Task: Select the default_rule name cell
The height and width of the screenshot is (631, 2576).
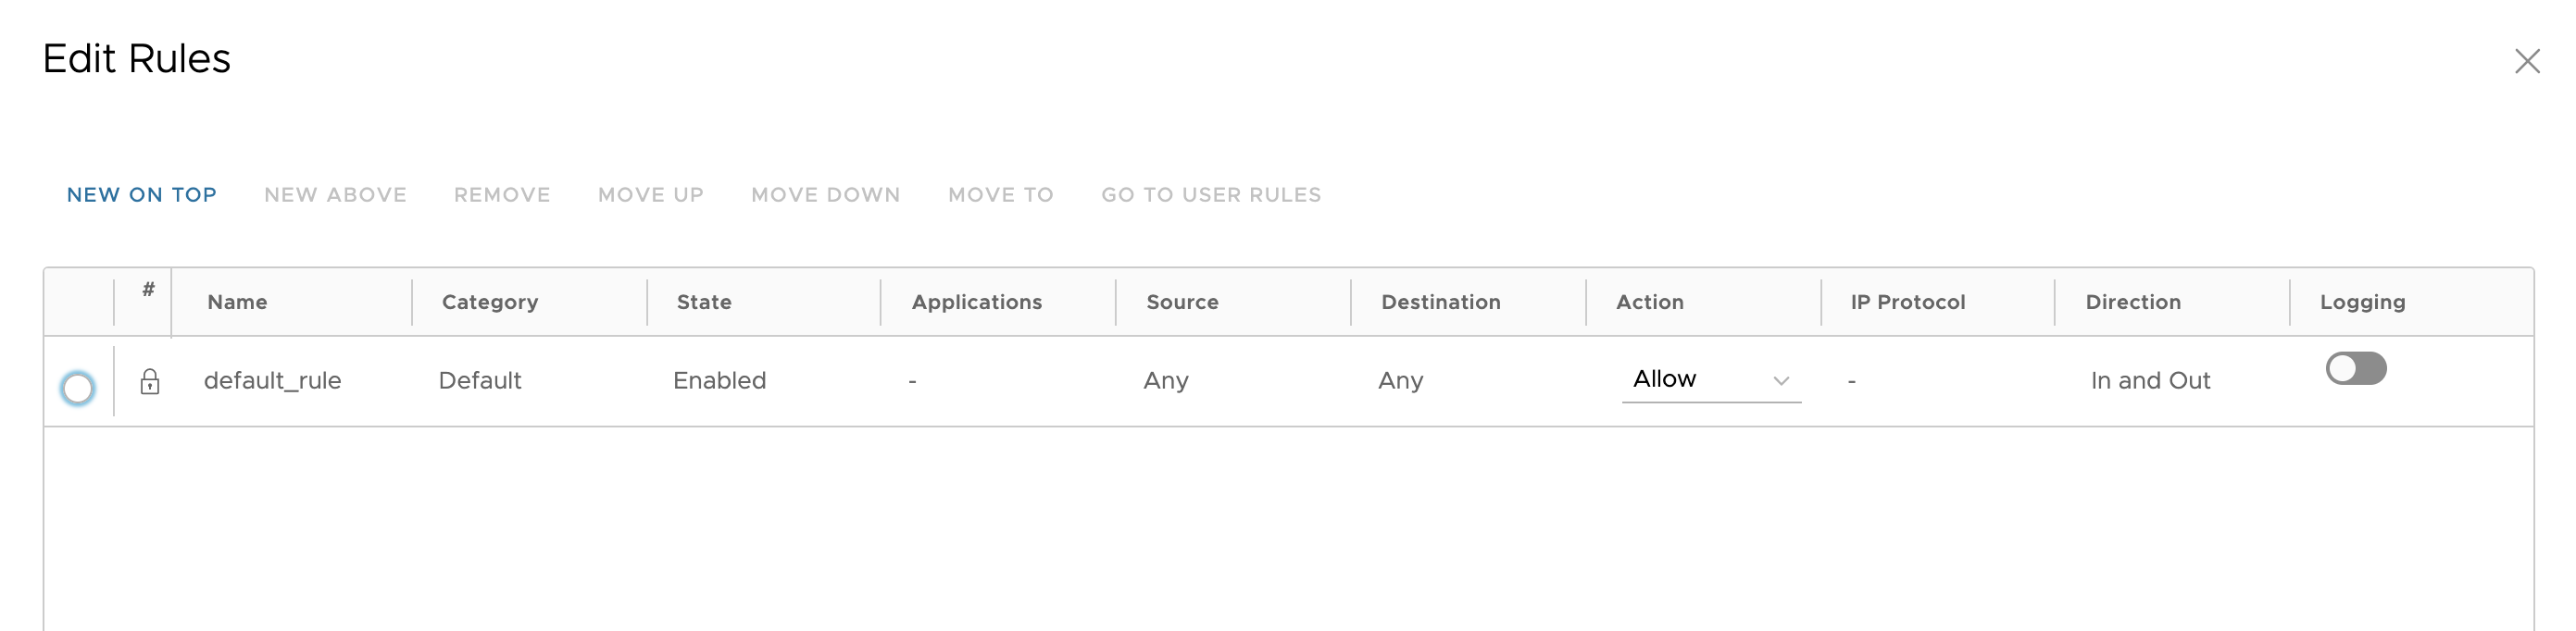Action: (272, 381)
